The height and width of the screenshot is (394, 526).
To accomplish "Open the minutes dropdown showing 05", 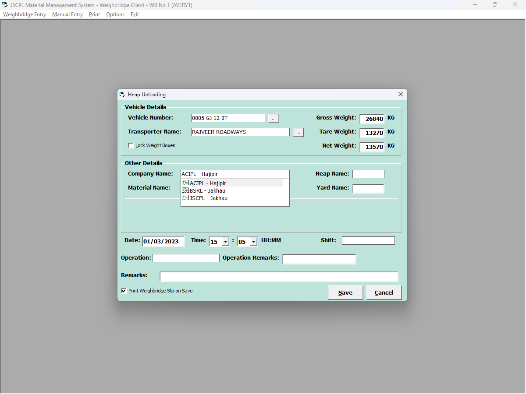I will click(x=253, y=241).
